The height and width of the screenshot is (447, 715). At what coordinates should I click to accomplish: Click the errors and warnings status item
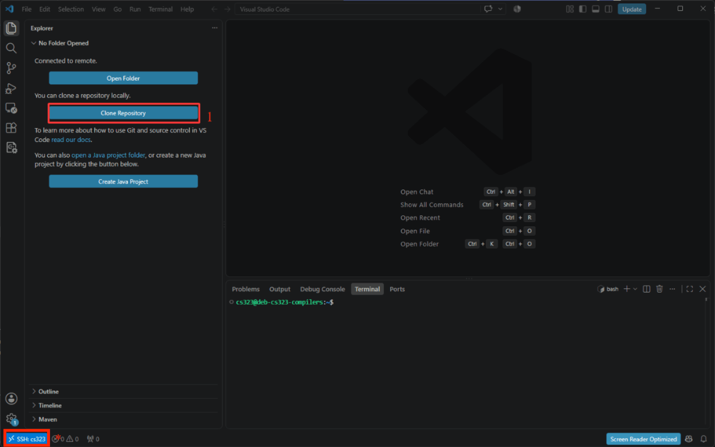click(66, 439)
